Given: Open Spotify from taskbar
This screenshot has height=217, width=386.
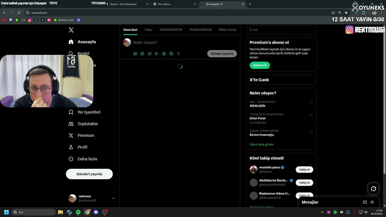Looking at the screenshot, I should [78, 212].
